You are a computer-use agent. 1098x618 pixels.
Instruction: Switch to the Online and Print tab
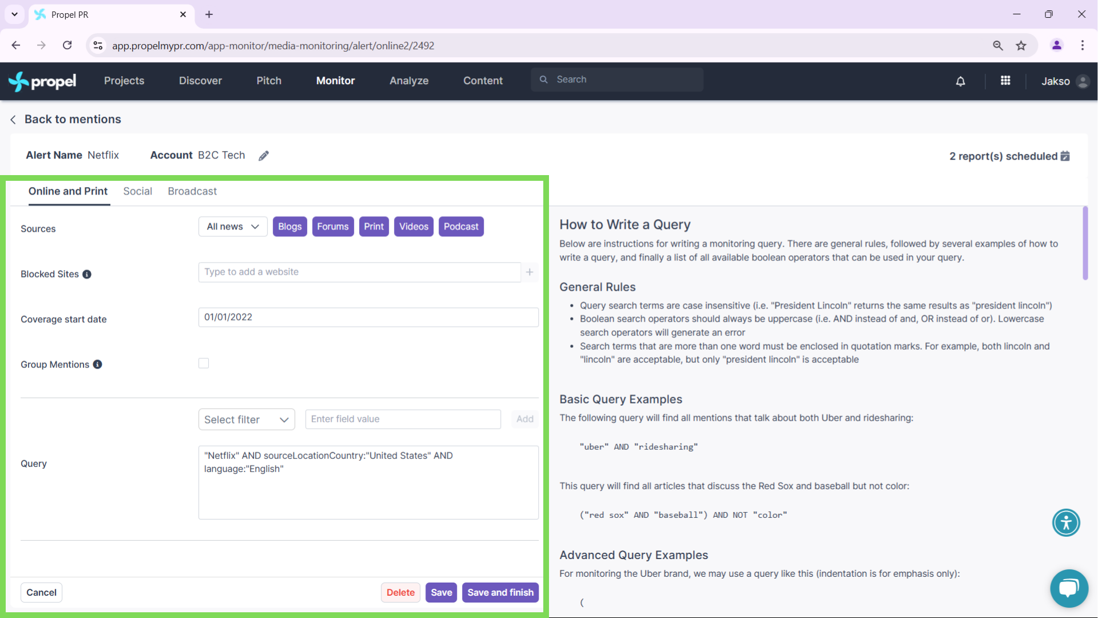click(x=68, y=191)
